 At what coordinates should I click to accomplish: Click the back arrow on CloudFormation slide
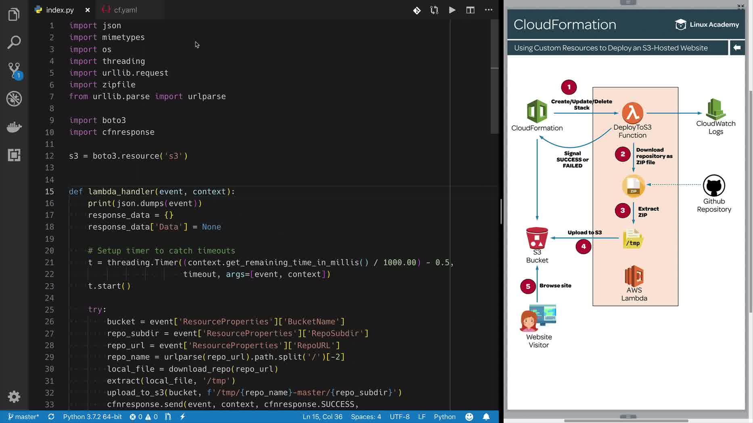(737, 48)
